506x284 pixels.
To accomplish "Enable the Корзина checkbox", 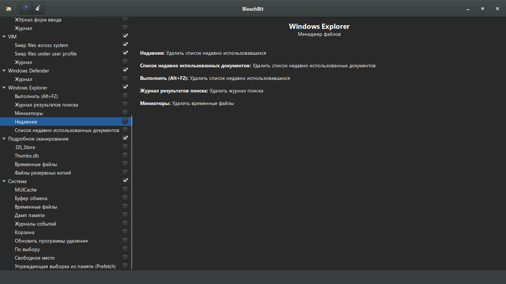I will [x=125, y=231].
